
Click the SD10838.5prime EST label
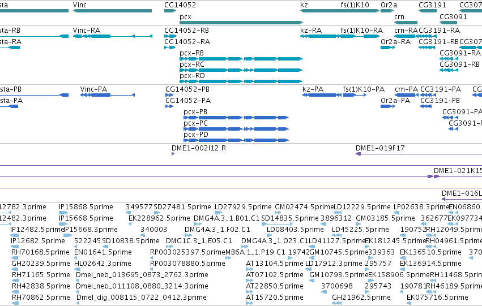point(131,242)
